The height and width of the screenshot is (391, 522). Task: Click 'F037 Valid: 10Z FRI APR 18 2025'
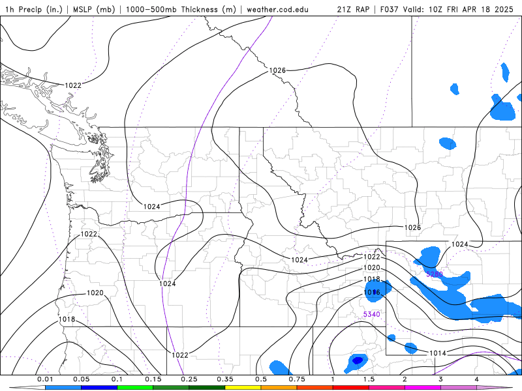[446, 9]
